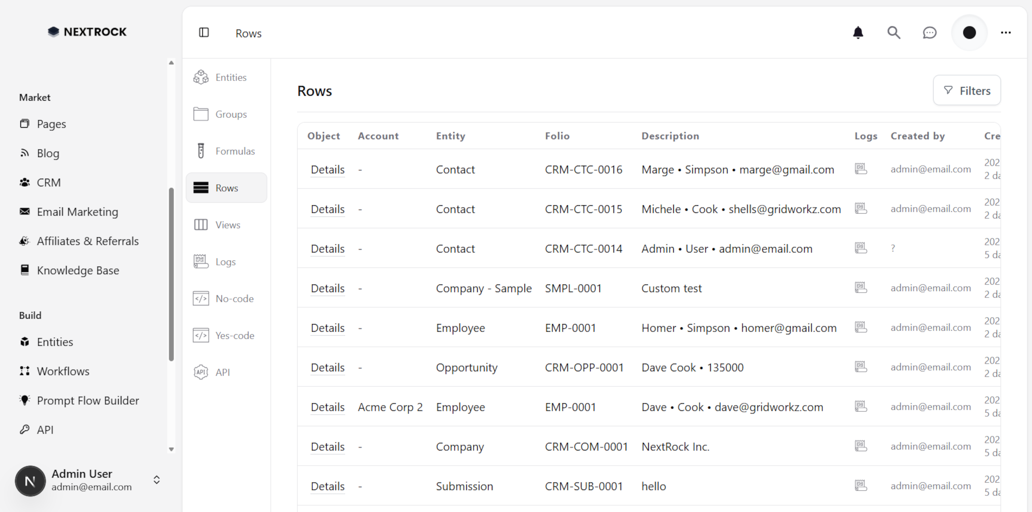Viewport: 1032px width, 512px height.
Task: Click the NEXTROCK logo
Action: (x=87, y=32)
